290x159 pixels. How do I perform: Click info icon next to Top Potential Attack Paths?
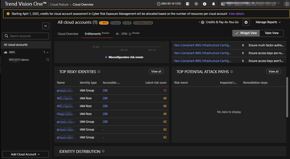[x=231, y=72]
